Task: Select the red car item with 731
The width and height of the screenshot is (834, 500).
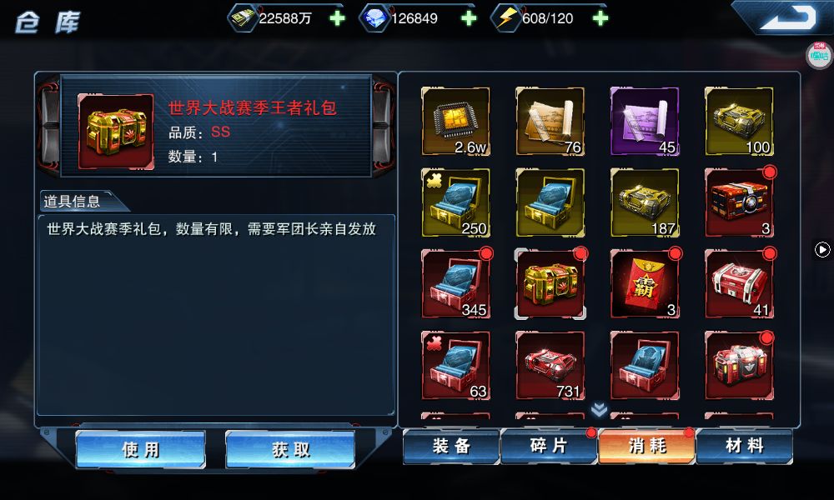Action: [550, 366]
